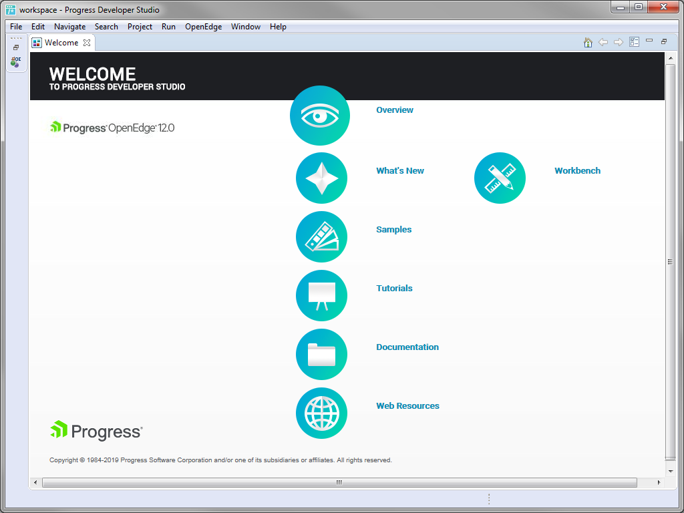Click the vertical scrollbar thumb
This screenshot has width=684, height=513.
pyautogui.click(x=671, y=262)
